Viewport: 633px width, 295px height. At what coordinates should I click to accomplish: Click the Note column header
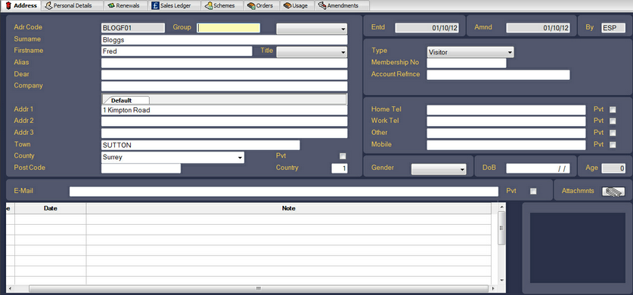tap(289, 208)
